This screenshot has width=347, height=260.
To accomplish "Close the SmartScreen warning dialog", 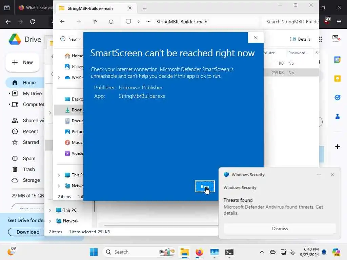I will (x=256, y=38).
